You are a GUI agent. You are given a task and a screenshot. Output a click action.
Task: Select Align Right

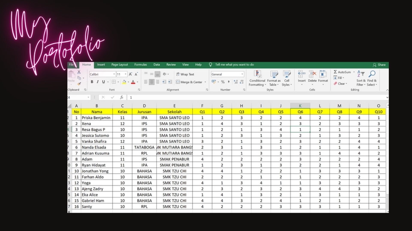point(158,82)
